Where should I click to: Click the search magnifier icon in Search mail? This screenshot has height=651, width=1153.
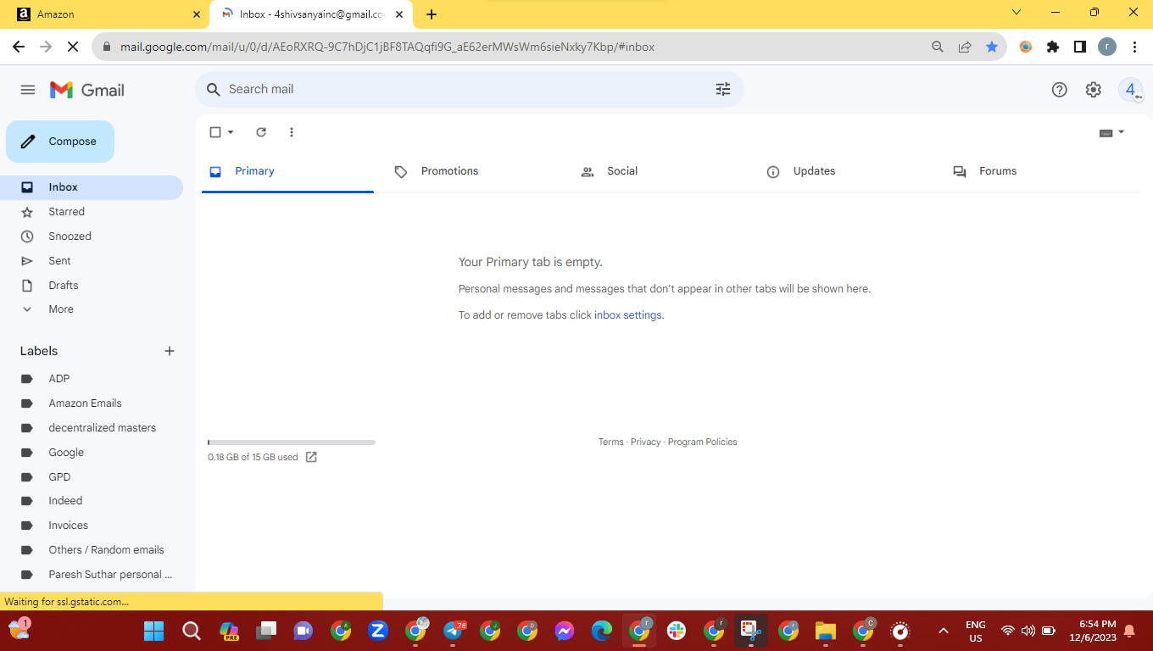click(x=214, y=89)
